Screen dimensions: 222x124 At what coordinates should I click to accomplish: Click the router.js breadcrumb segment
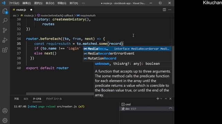click(27, 15)
